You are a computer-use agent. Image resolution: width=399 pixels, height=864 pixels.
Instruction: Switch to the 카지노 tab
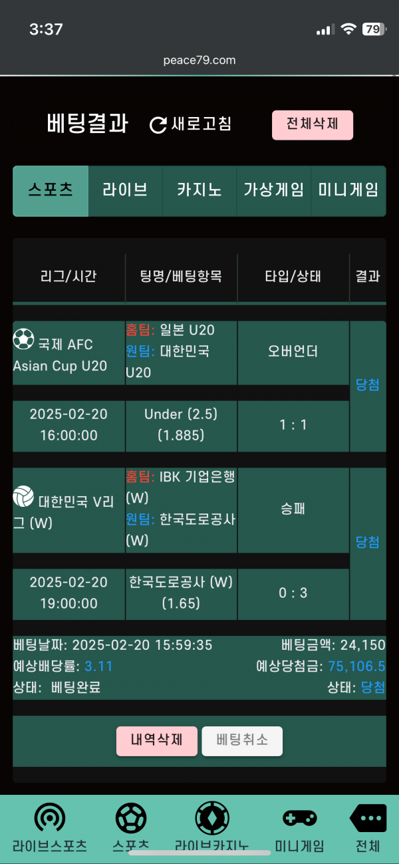(x=199, y=191)
